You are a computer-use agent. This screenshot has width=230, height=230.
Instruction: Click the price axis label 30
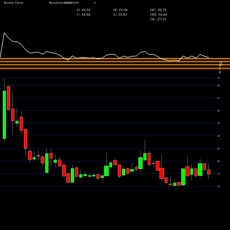tap(218, 136)
